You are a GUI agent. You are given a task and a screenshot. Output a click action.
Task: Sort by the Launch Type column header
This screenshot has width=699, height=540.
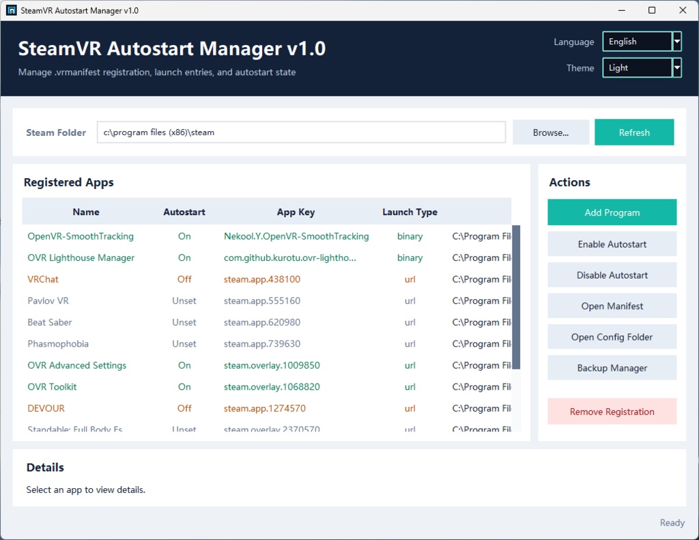click(x=410, y=212)
